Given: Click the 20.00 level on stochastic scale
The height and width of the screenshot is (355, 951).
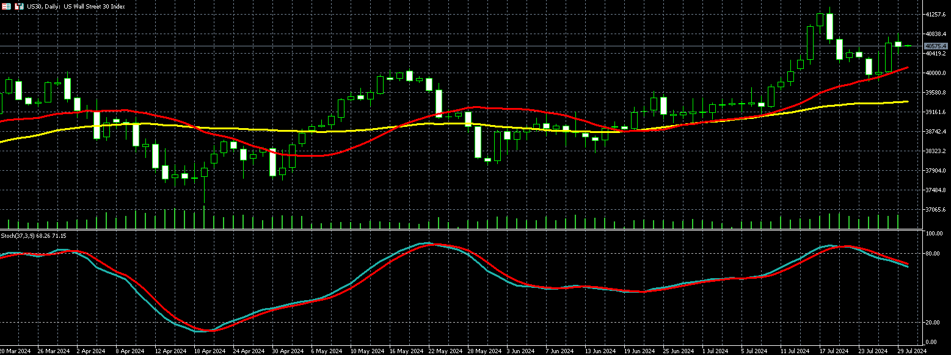Looking at the screenshot, I should coord(932,322).
